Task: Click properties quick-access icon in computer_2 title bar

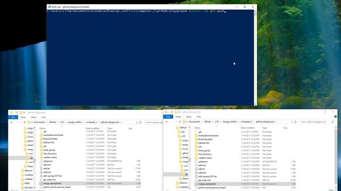Action: point(172,112)
